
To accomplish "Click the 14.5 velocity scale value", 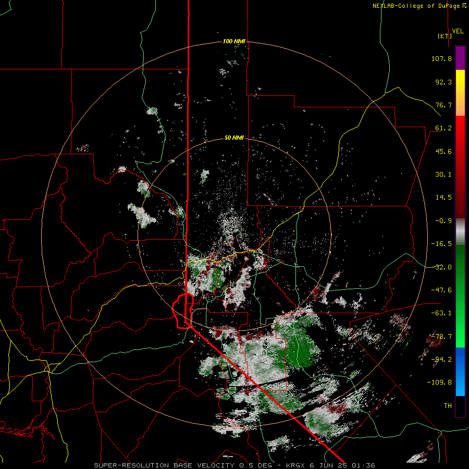I will tap(443, 198).
